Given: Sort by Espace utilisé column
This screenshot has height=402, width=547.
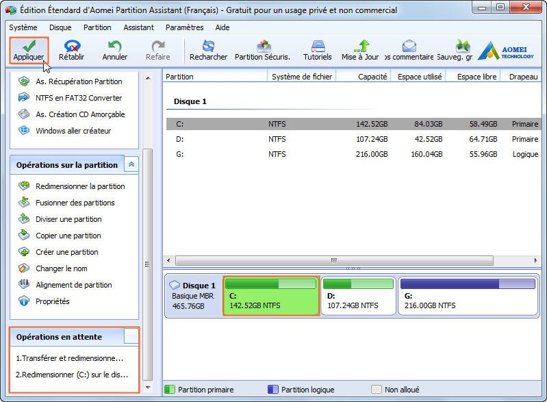Looking at the screenshot, I should click(x=419, y=77).
